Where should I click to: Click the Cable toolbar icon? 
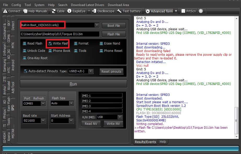click(x=54, y=11)
